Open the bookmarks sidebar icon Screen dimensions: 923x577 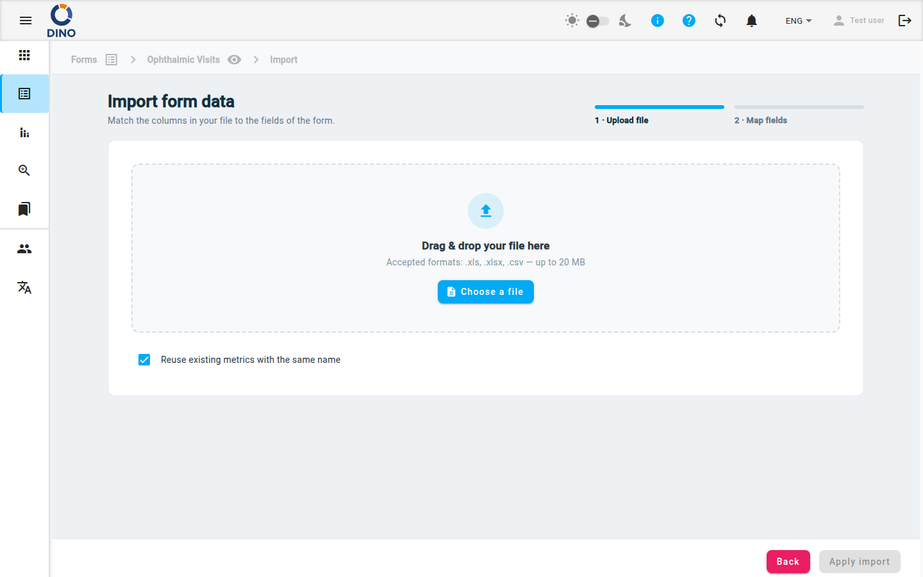point(24,209)
